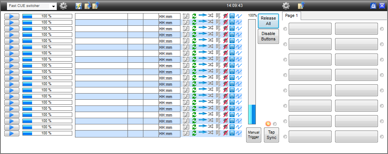Click the last blank button in Page 1's right column
388x154 pixels.
(357, 137)
